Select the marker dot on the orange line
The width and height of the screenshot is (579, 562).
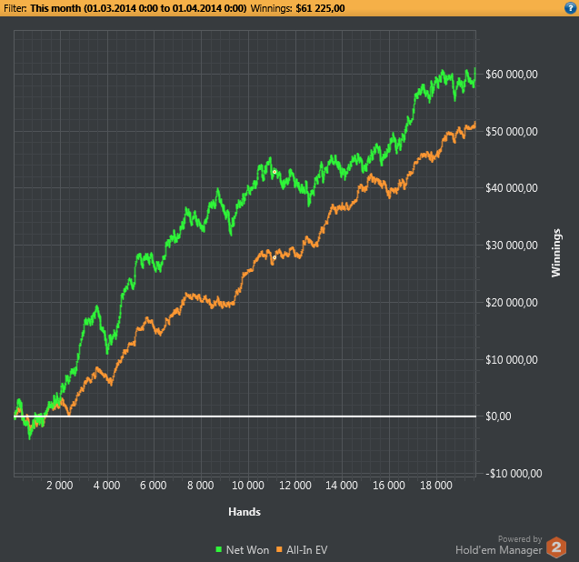click(275, 257)
